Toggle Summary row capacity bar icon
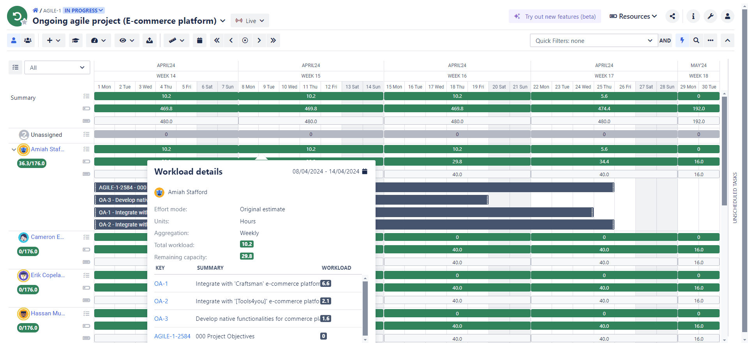 point(86,121)
